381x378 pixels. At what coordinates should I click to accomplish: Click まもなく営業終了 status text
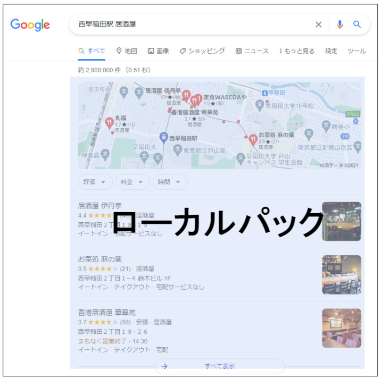tap(102, 341)
